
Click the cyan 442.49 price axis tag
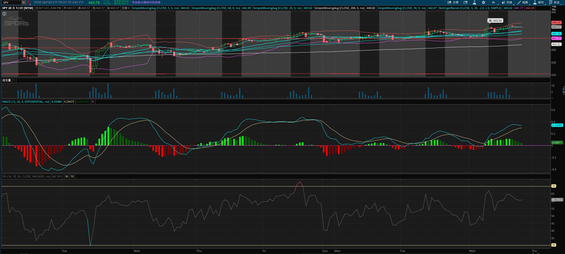pyautogui.click(x=556, y=34)
